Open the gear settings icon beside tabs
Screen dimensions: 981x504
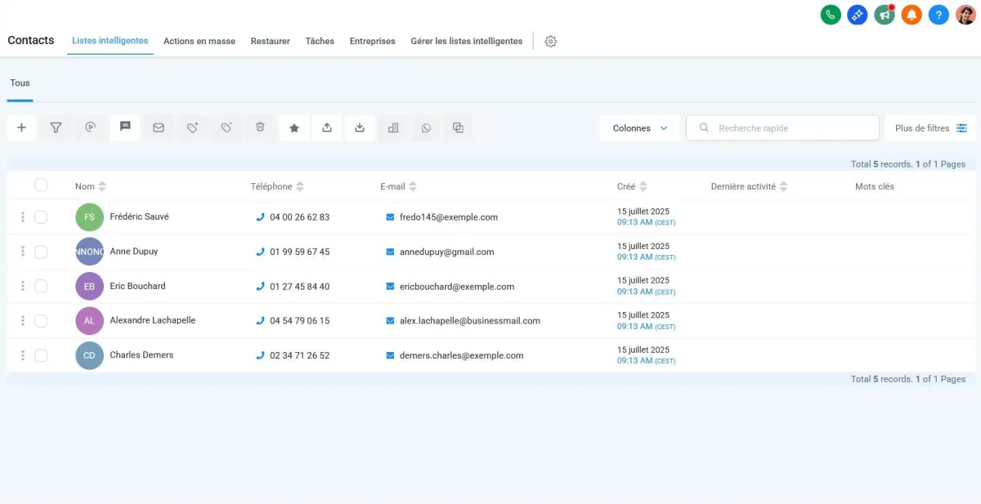coord(550,42)
